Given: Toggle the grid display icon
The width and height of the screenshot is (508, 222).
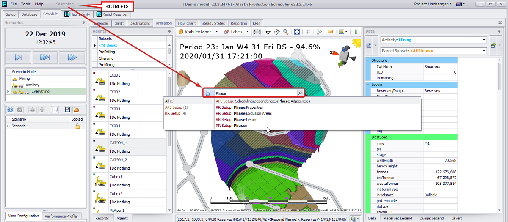Looking at the screenshot, I should point(308,32).
